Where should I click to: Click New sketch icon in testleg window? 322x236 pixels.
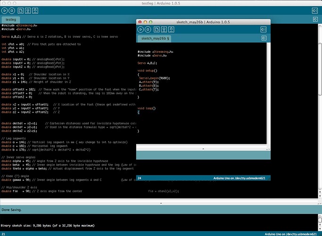(x=20, y=10)
